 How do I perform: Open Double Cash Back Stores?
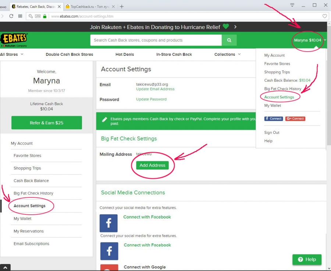pyautogui.click(x=70, y=54)
